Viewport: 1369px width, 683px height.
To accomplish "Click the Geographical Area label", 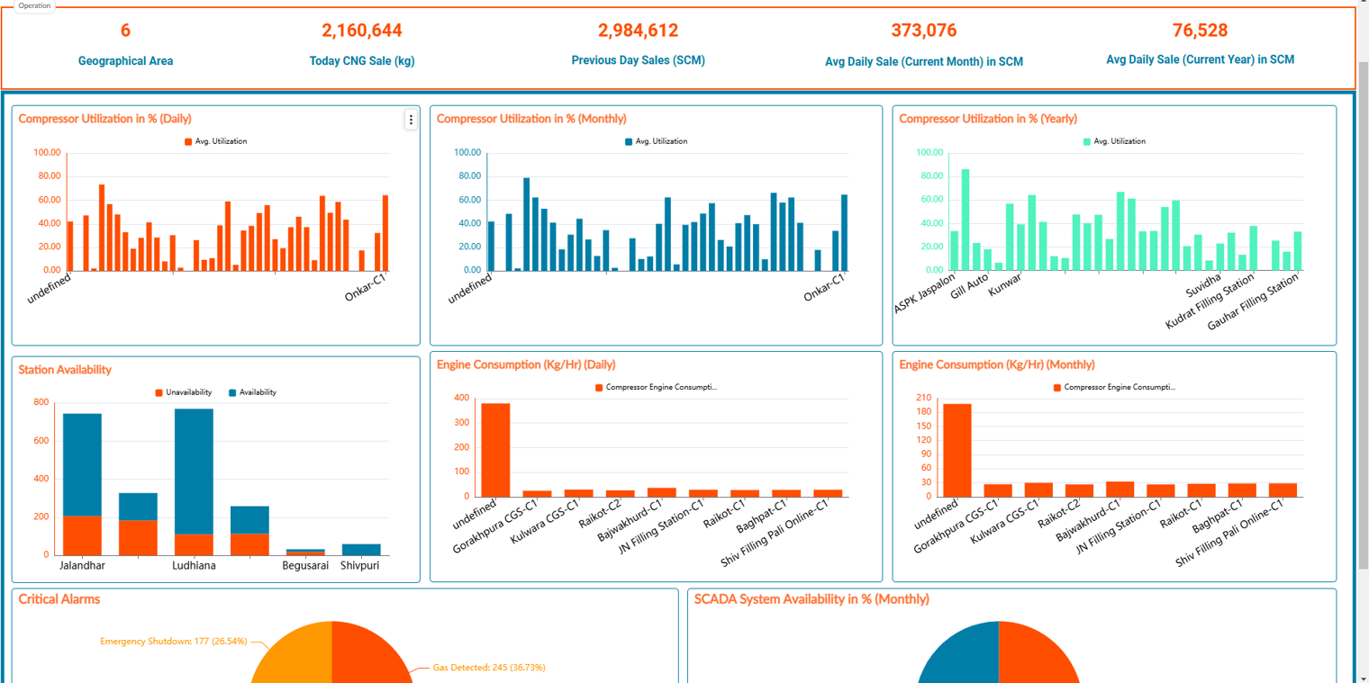I will coord(125,61).
